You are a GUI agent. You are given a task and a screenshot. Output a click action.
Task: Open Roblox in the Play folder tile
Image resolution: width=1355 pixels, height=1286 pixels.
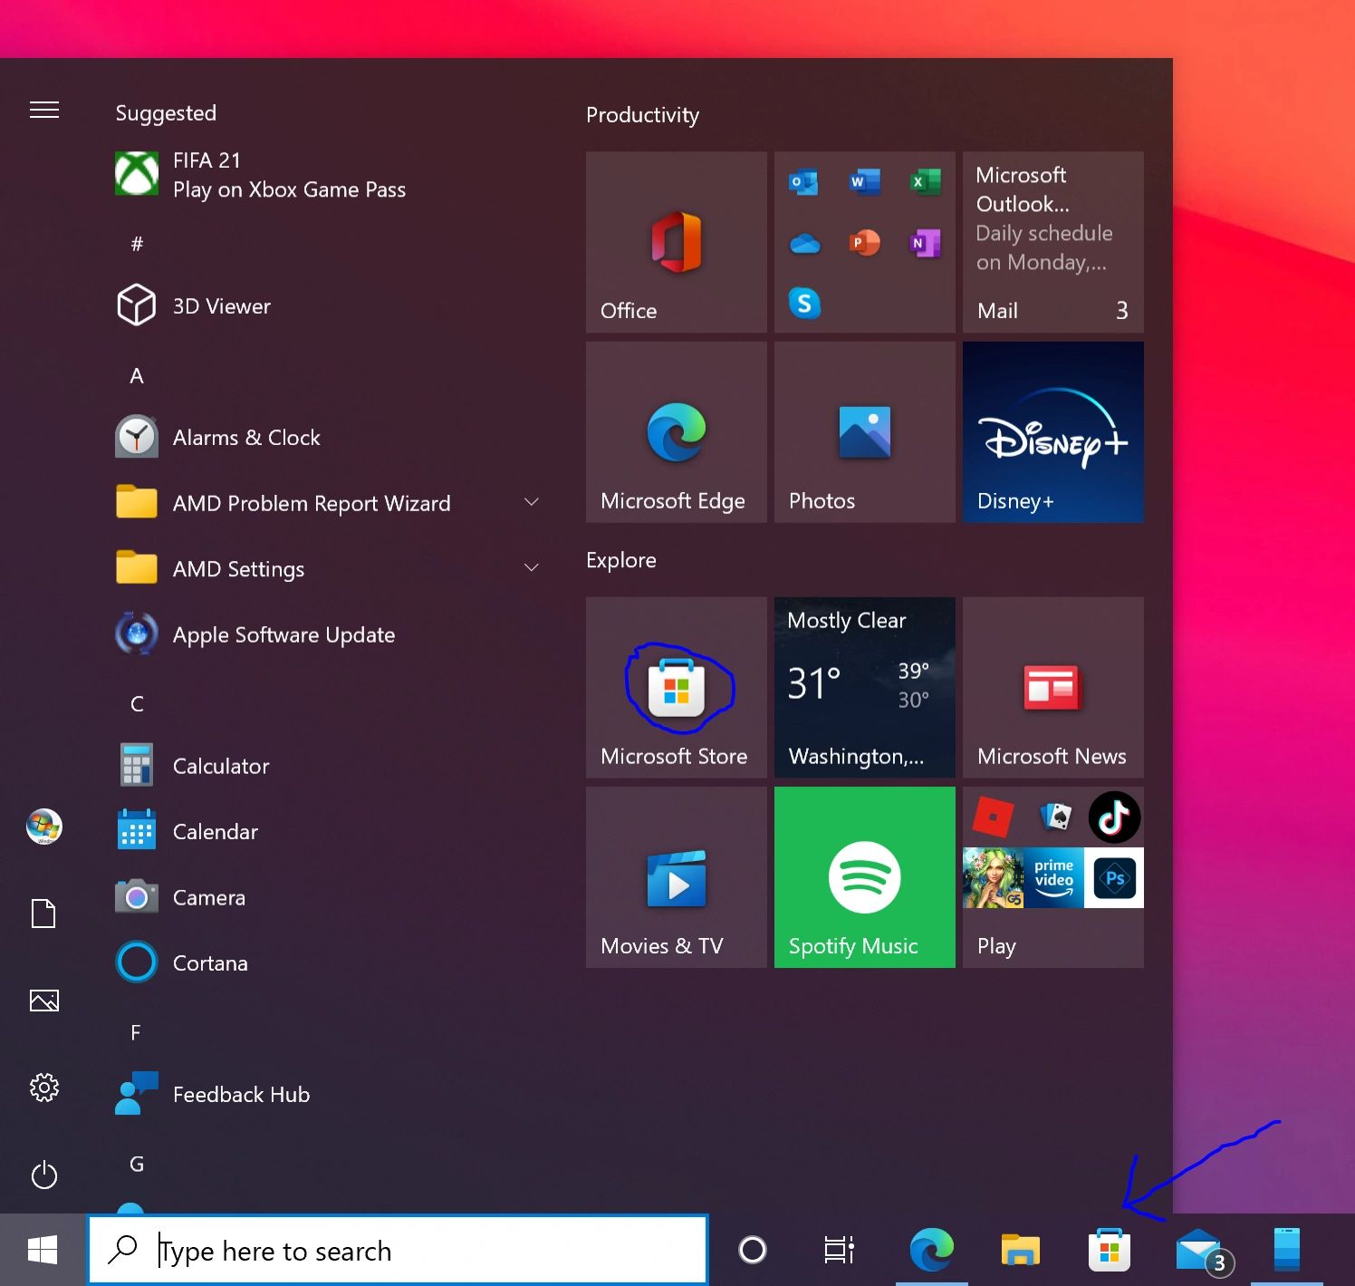993,817
